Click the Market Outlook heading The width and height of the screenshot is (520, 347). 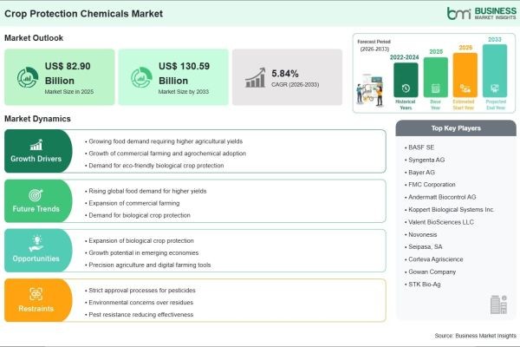click(x=34, y=38)
